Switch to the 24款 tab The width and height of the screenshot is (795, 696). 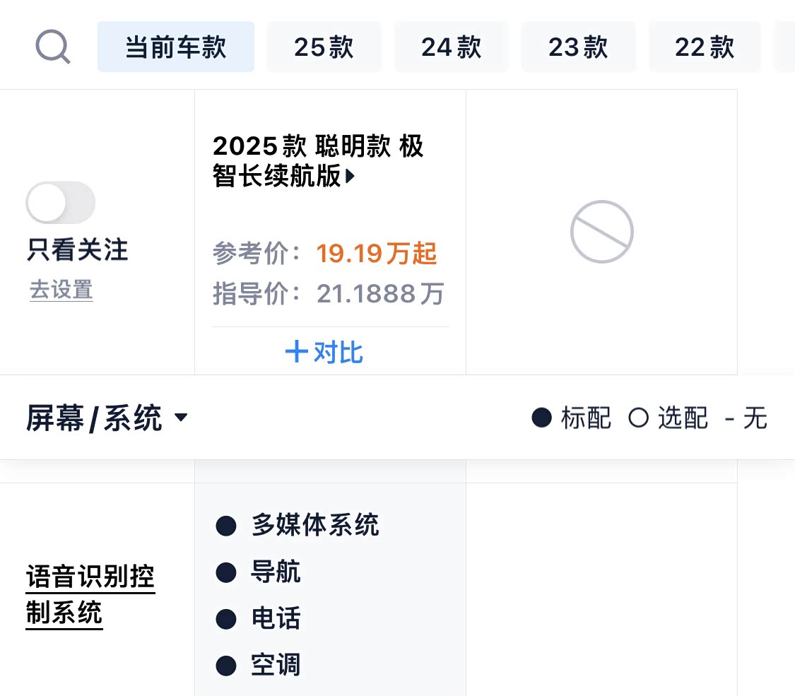(451, 47)
